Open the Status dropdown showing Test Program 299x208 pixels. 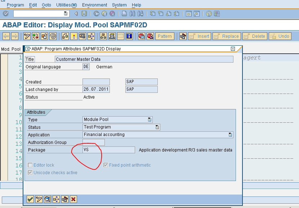[x=158, y=127]
